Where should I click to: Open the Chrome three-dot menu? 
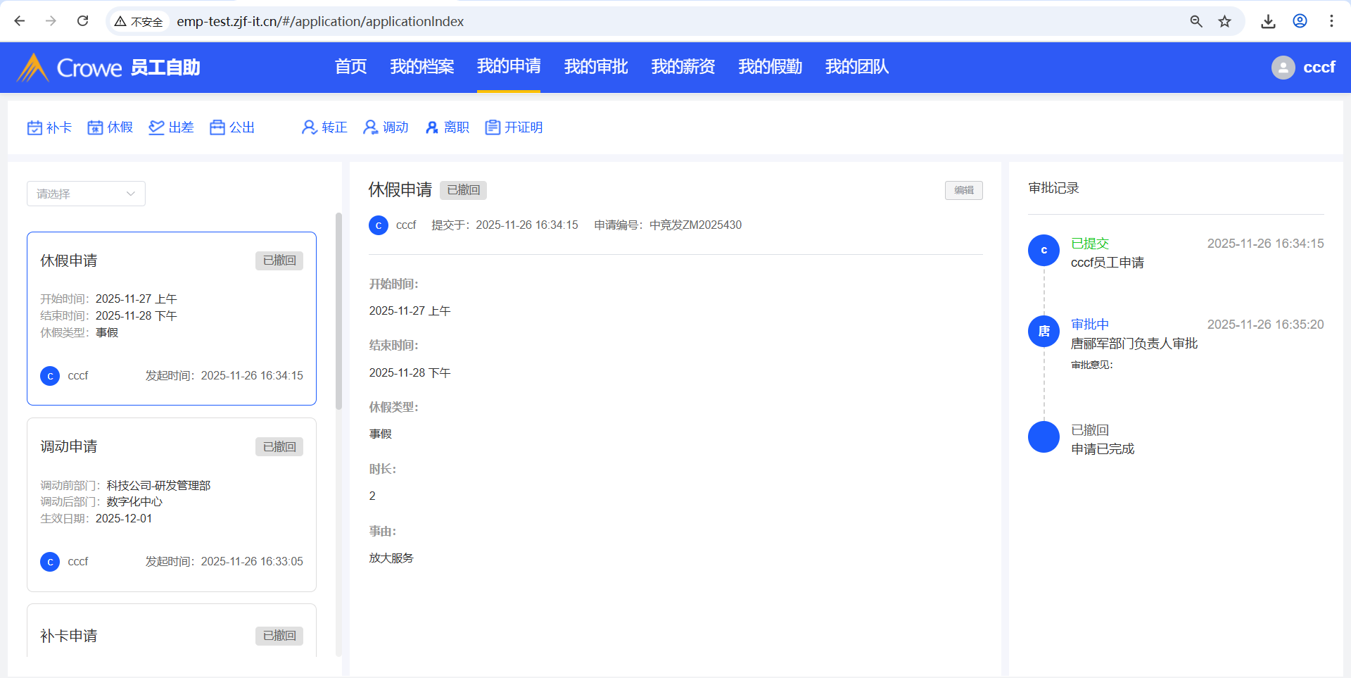pyautogui.click(x=1331, y=21)
